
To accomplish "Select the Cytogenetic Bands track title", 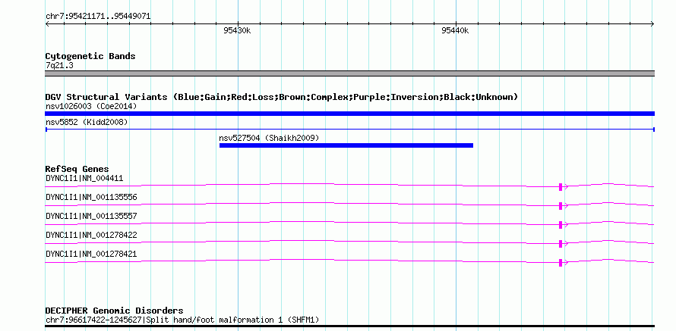I will click(90, 56).
